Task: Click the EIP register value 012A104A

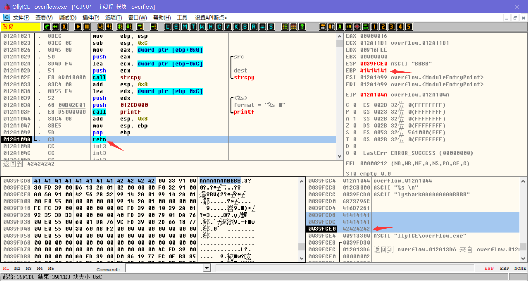Action: point(373,95)
